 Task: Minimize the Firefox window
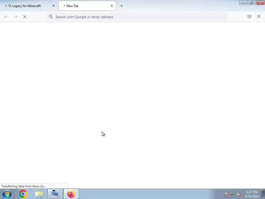click(243, 3)
